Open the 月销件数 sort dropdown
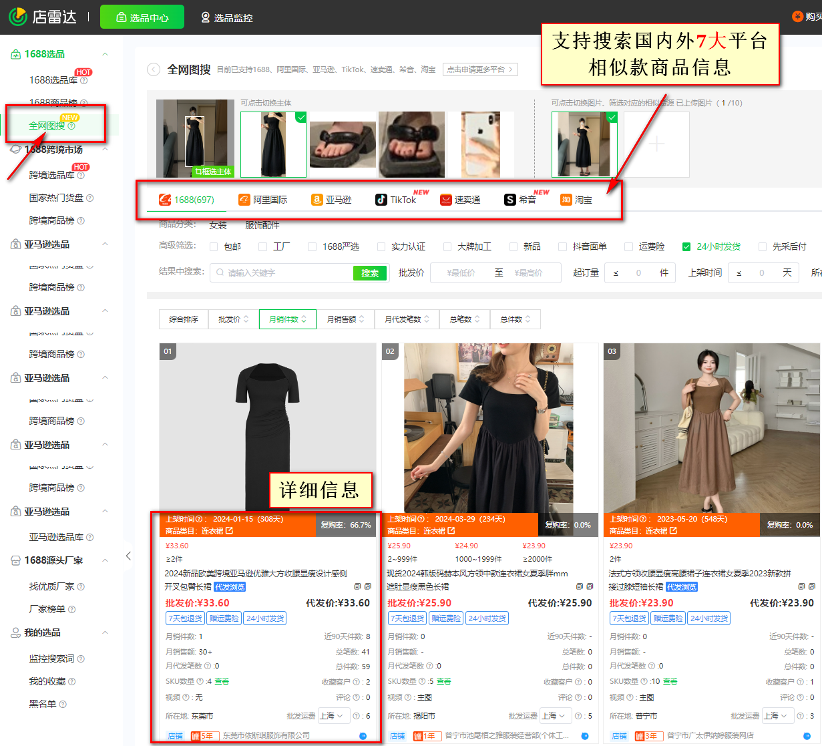This screenshot has width=822, height=746. [x=287, y=319]
